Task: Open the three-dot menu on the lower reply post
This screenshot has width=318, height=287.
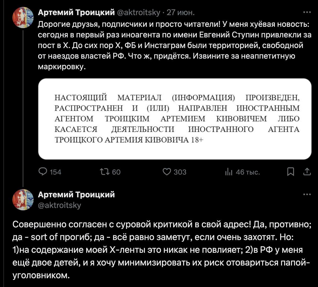Action: pos(307,194)
